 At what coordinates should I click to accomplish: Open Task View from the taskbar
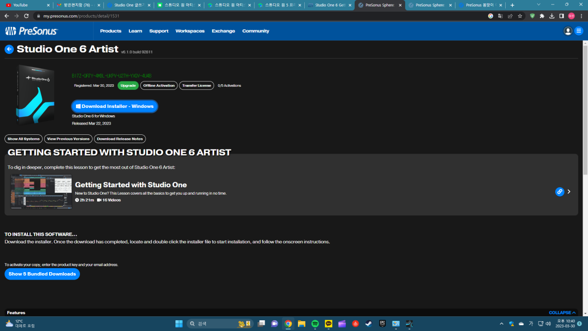[262, 324]
